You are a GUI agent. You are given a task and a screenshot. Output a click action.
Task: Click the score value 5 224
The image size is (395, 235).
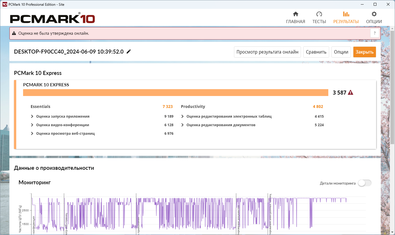pyautogui.click(x=319, y=125)
